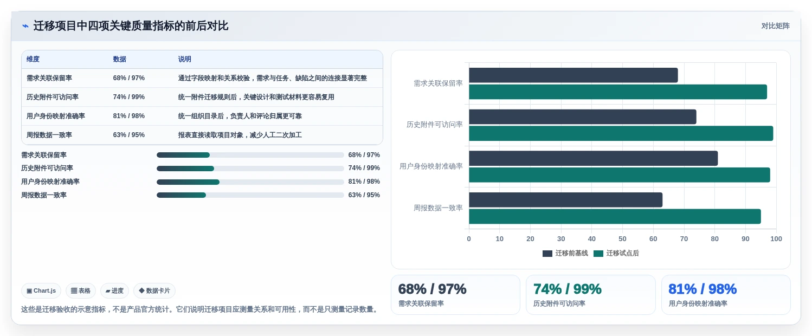Click table cell 81% / 98%
Image resolution: width=812 pixels, height=336 pixels.
coord(129,116)
